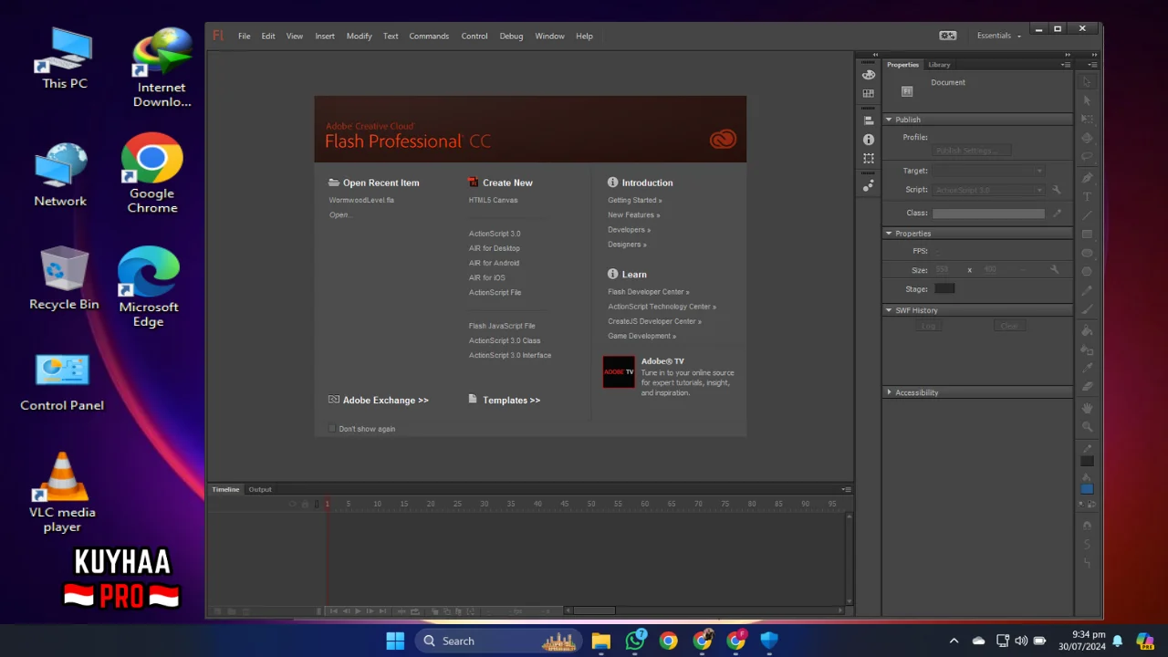Select the Line tool
Screen dimensions: 1168x657
1087,215
